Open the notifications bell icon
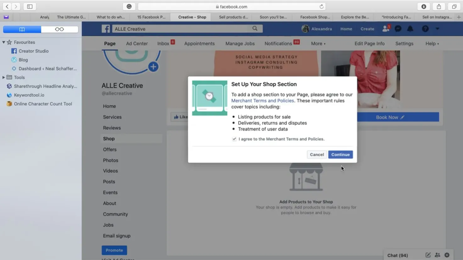The height and width of the screenshot is (260, 463). (410, 29)
